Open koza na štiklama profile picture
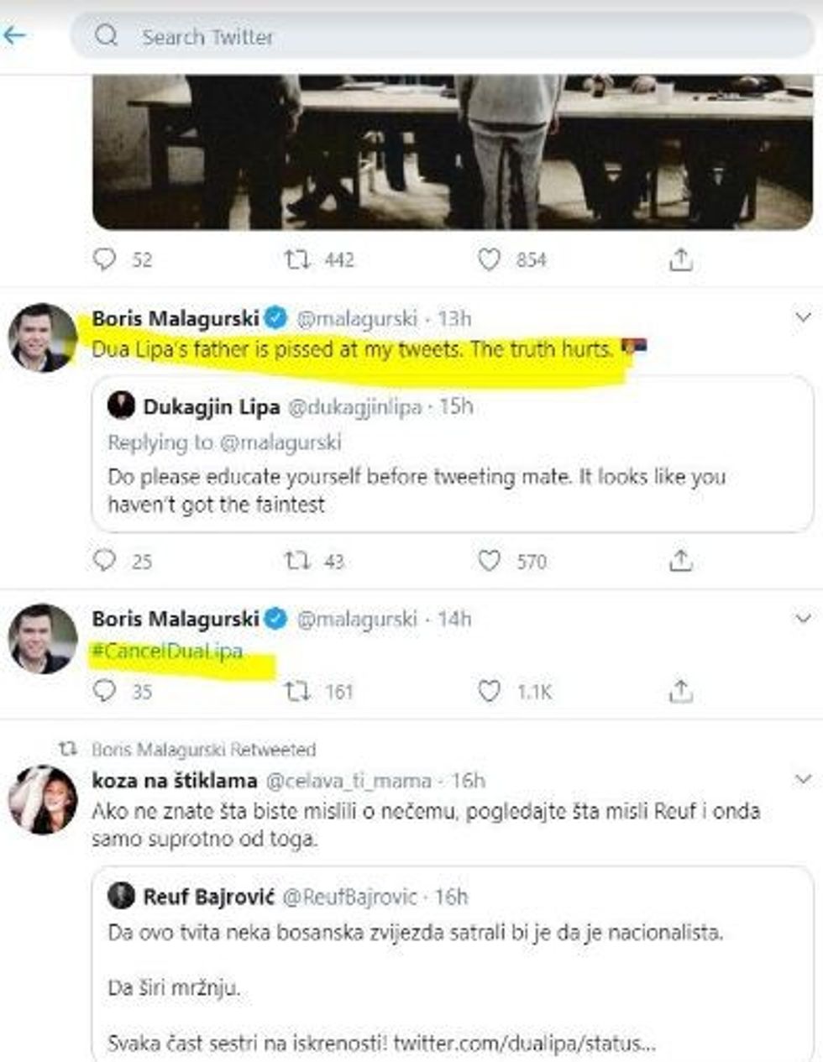 42,799
